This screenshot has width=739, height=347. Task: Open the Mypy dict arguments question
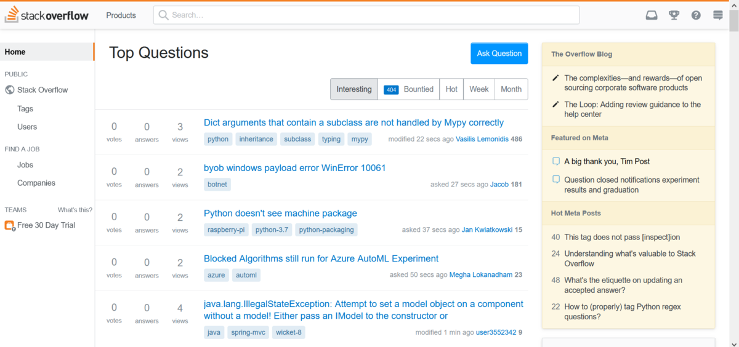353,122
